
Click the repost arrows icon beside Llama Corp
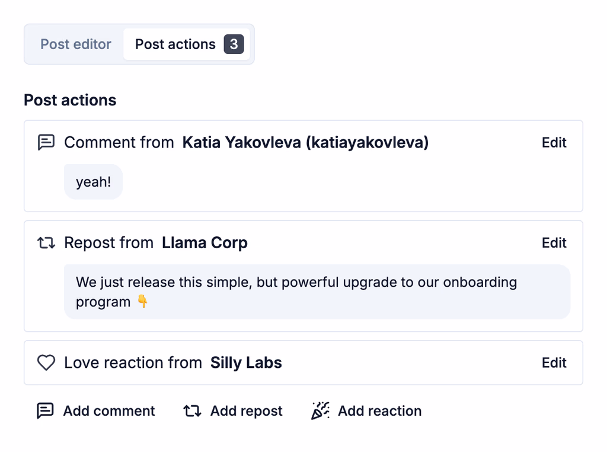pos(46,243)
